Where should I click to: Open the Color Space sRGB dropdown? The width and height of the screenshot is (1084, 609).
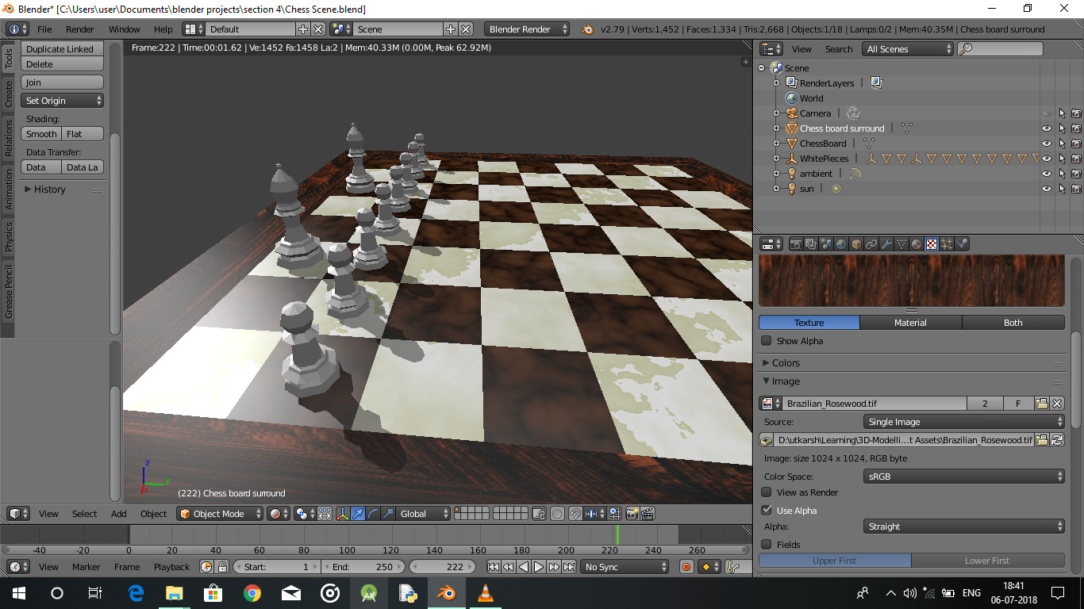pyautogui.click(x=964, y=477)
